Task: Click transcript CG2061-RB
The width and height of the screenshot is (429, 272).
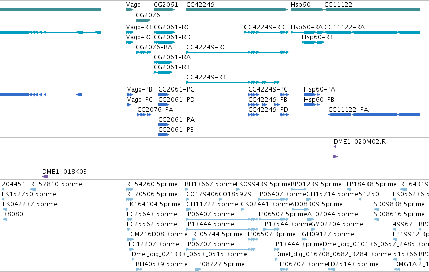Action: [171, 67]
